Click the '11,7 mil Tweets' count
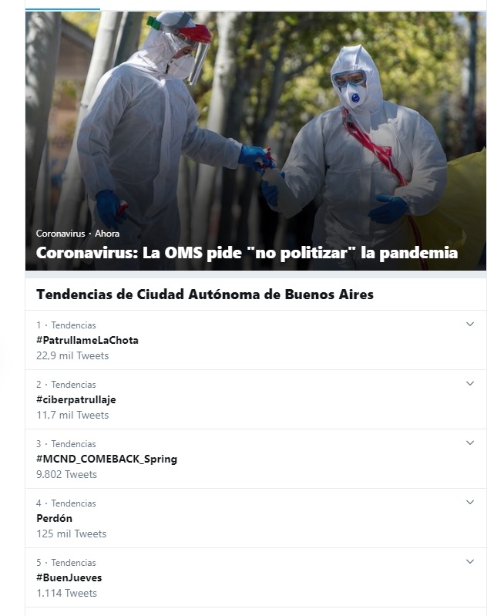The width and height of the screenshot is (494, 616). coord(72,415)
